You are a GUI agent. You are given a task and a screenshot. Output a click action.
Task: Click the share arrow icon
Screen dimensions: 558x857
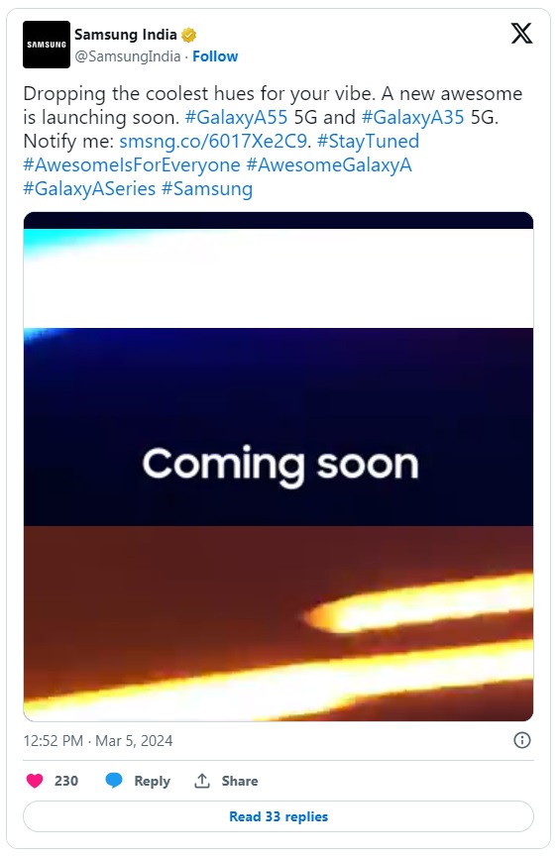pyautogui.click(x=202, y=781)
